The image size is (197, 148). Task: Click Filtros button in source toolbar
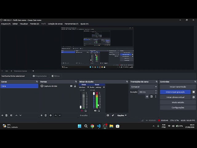56,76
